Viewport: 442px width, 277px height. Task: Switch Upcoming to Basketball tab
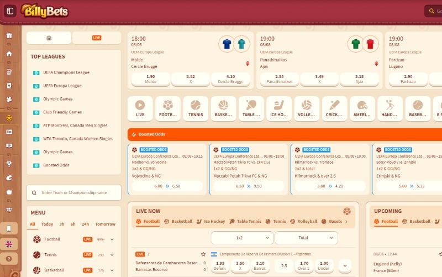pos(417,221)
